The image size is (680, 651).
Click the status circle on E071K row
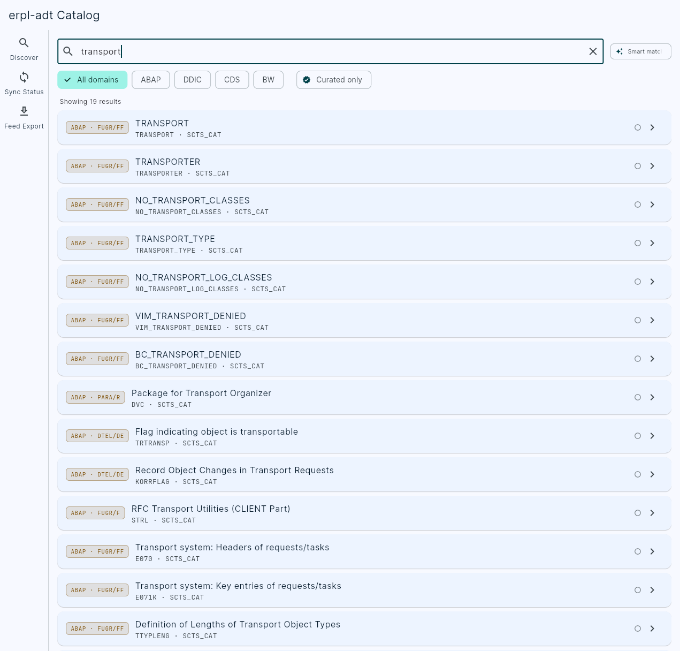(x=638, y=590)
